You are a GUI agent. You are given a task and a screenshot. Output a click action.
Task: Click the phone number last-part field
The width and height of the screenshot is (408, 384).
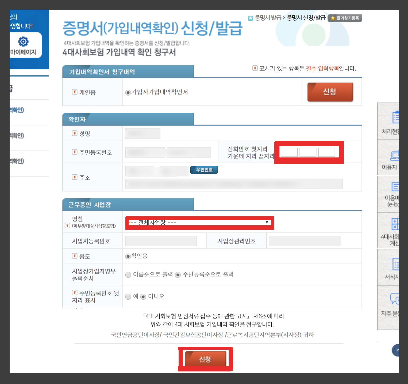tap(327, 152)
